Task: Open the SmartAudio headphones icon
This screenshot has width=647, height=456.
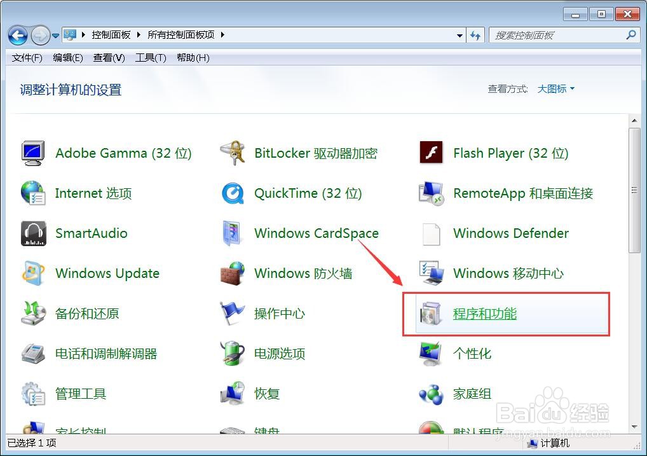Action: click(33, 233)
